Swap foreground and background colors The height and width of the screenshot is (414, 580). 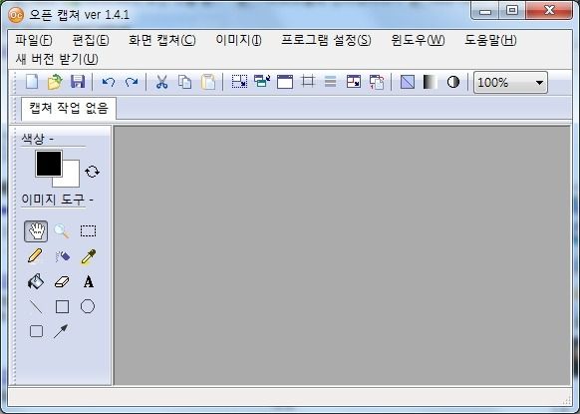[92, 172]
